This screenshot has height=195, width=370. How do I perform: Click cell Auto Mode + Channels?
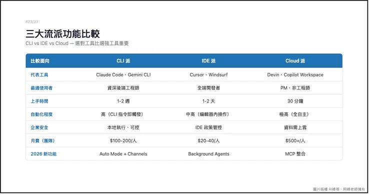(123, 154)
